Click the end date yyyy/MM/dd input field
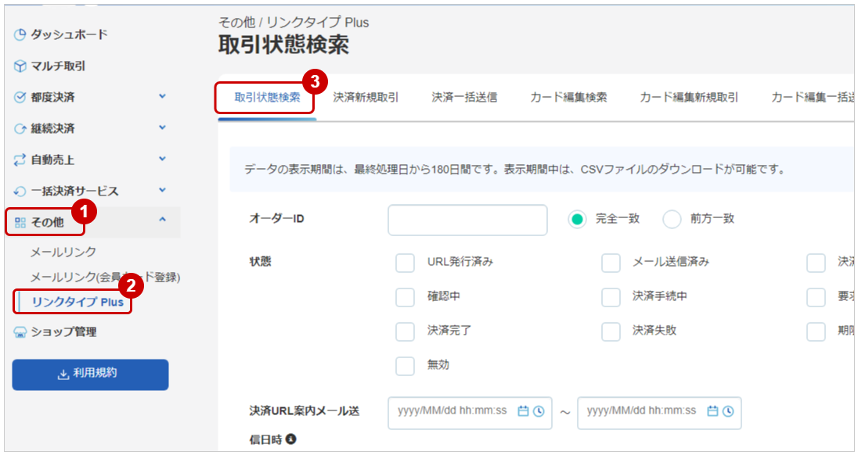 coord(659,413)
